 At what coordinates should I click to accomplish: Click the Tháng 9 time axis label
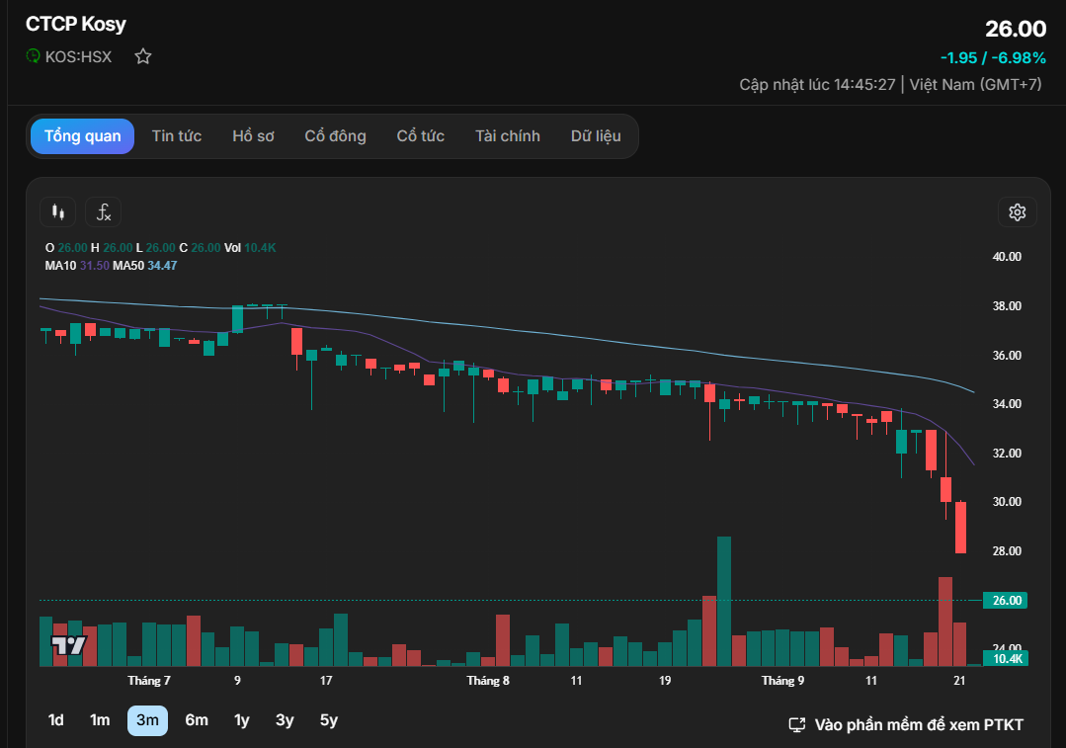click(782, 681)
